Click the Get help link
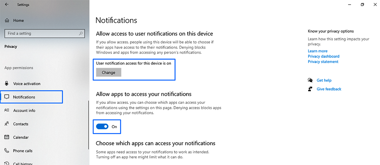The width and height of the screenshot is (380, 165). click(324, 80)
